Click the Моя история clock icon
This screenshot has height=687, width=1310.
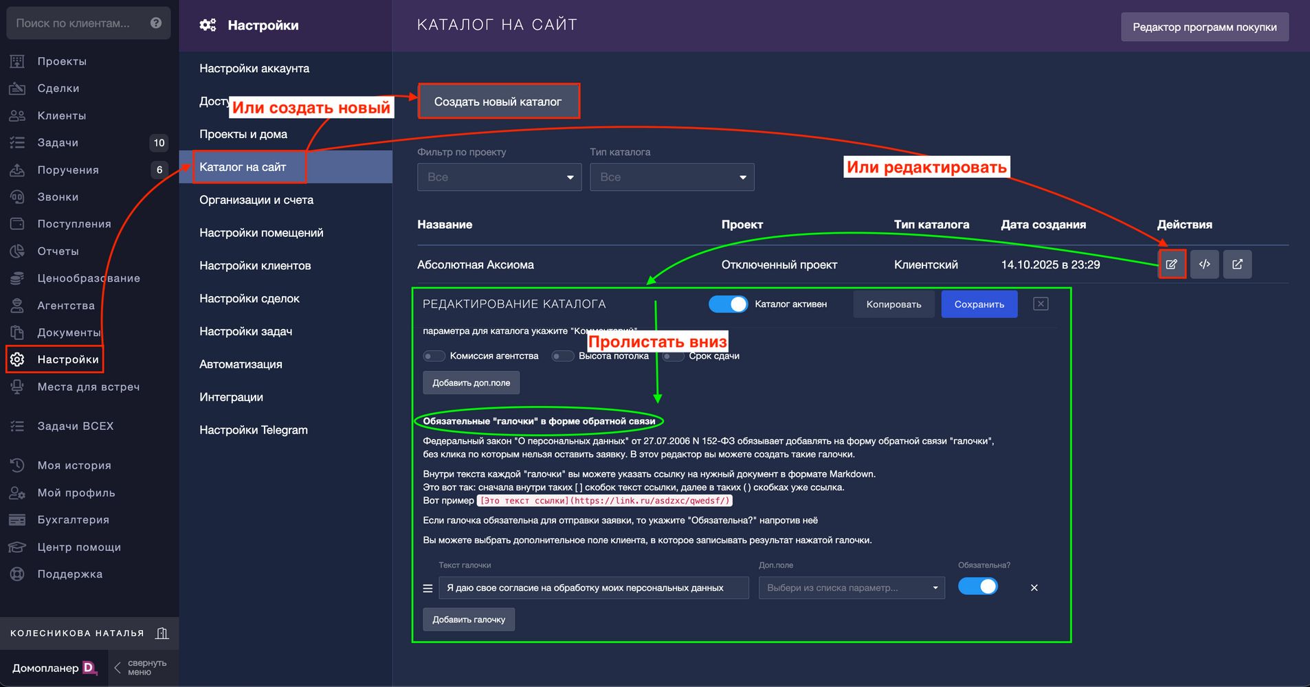pos(17,465)
